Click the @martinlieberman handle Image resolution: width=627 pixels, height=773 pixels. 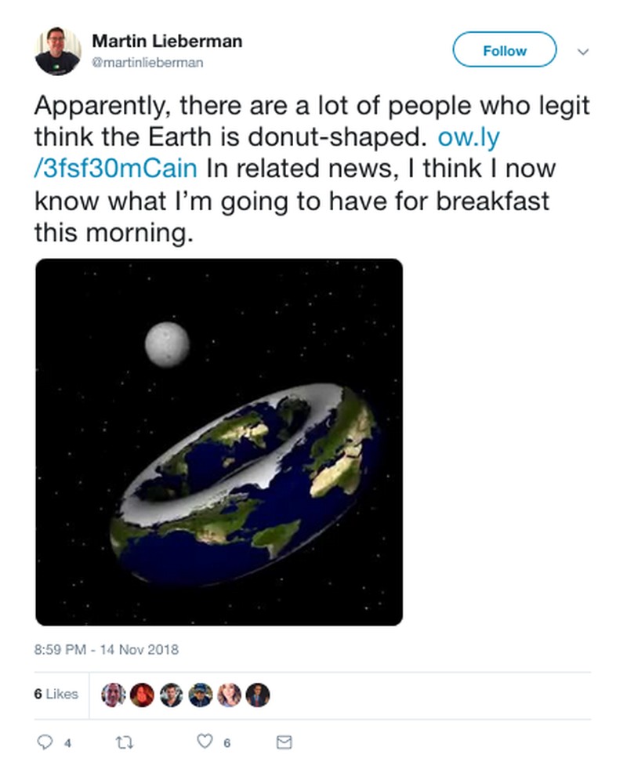[x=147, y=63]
